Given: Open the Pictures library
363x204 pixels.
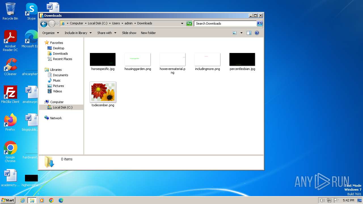Looking at the screenshot, I should click(x=58, y=86).
